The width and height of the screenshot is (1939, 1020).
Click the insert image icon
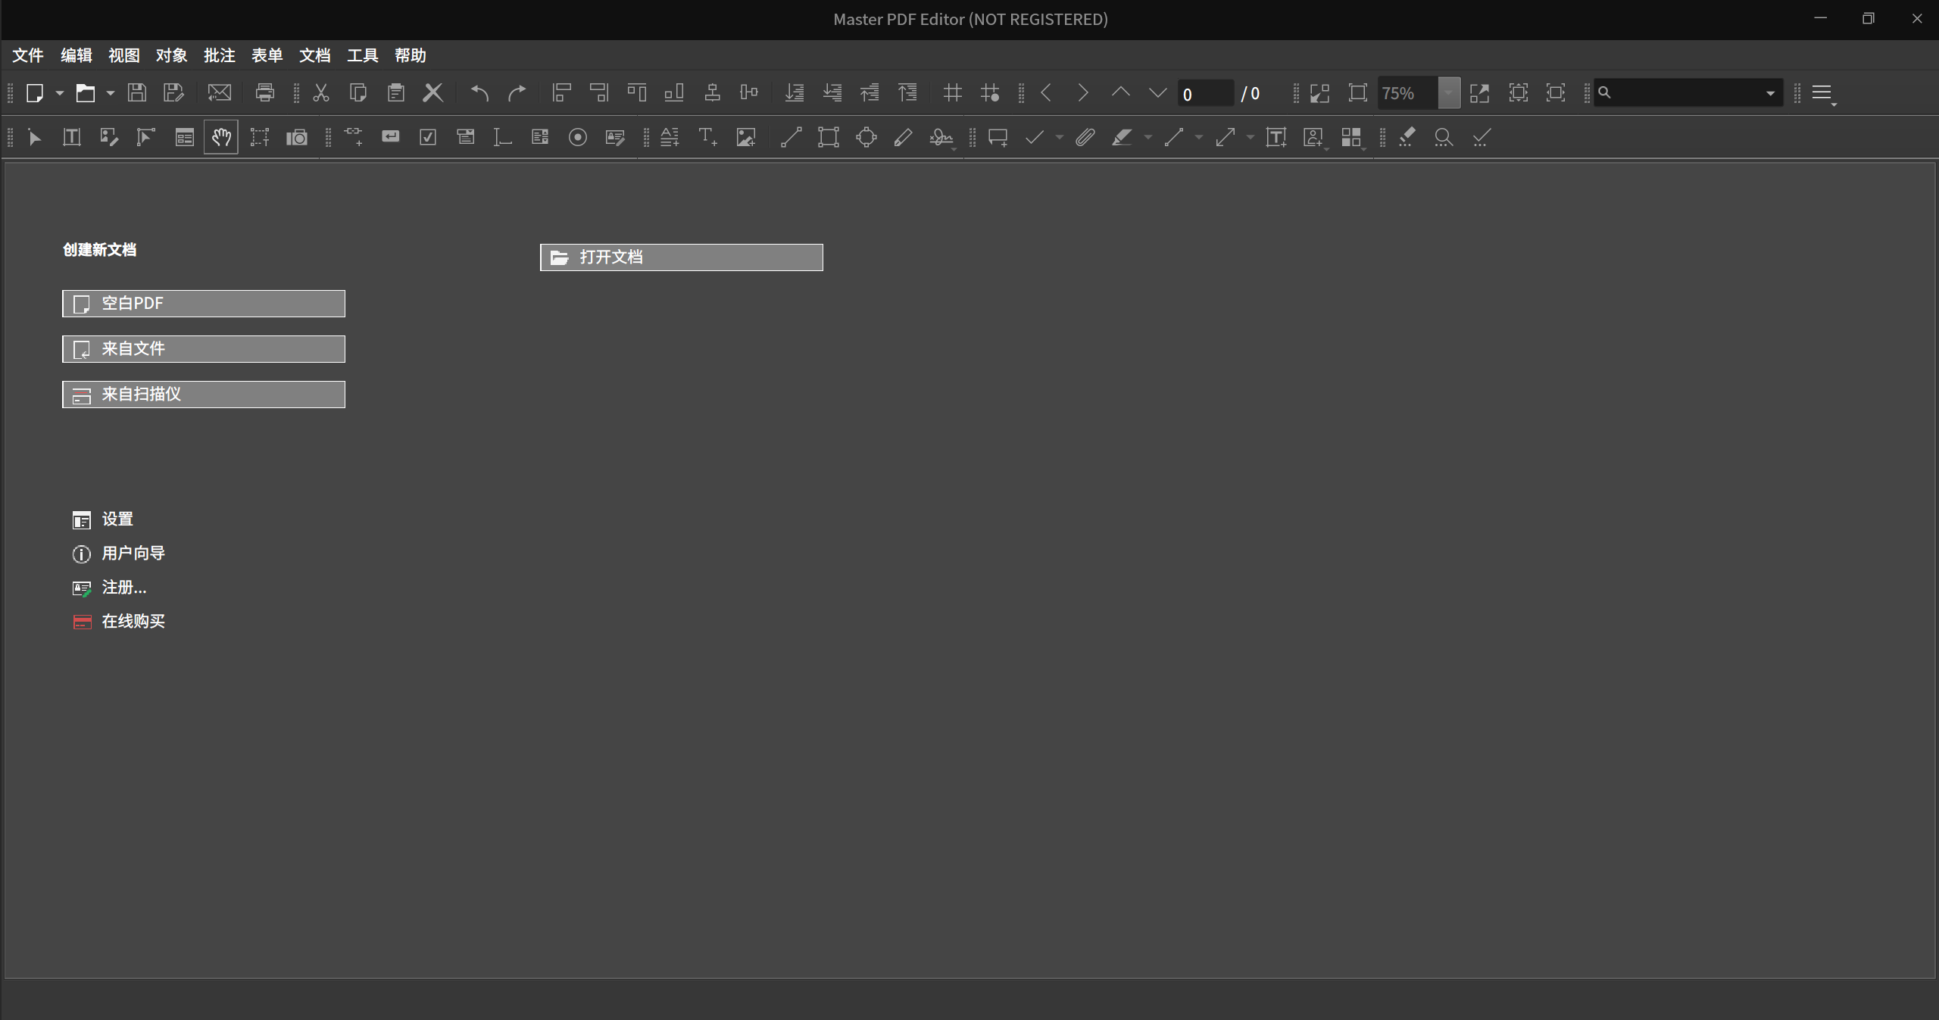point(746,138)
